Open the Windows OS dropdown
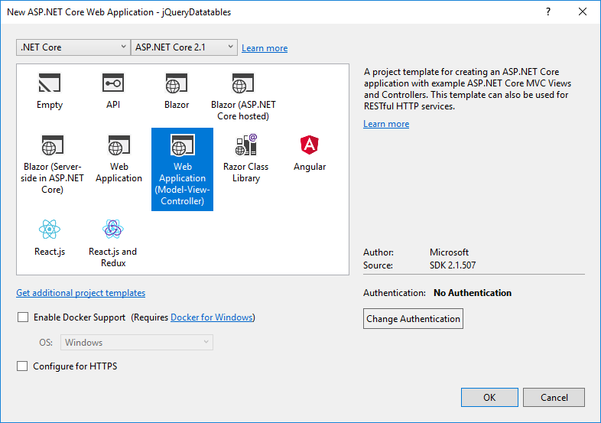The image size is (601, 423). pos(137,343)
